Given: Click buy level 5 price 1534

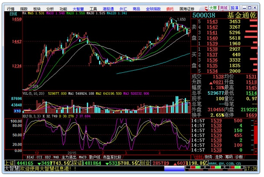Looking at the screenshot, I should coord(212,71).
